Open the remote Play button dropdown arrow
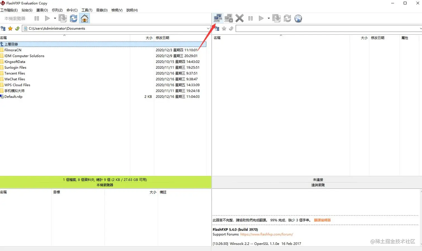Screen dimensions: 422x251 pyautogui.click(x=269, y=18)
